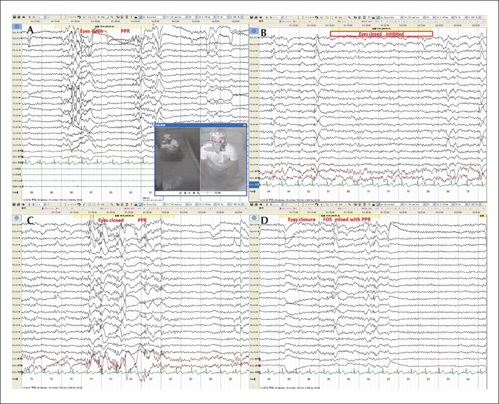This screenshot has width=499, height=404.
Task: Open the 30 mm/sec dropdown in panel B
Action: point(417,17)
